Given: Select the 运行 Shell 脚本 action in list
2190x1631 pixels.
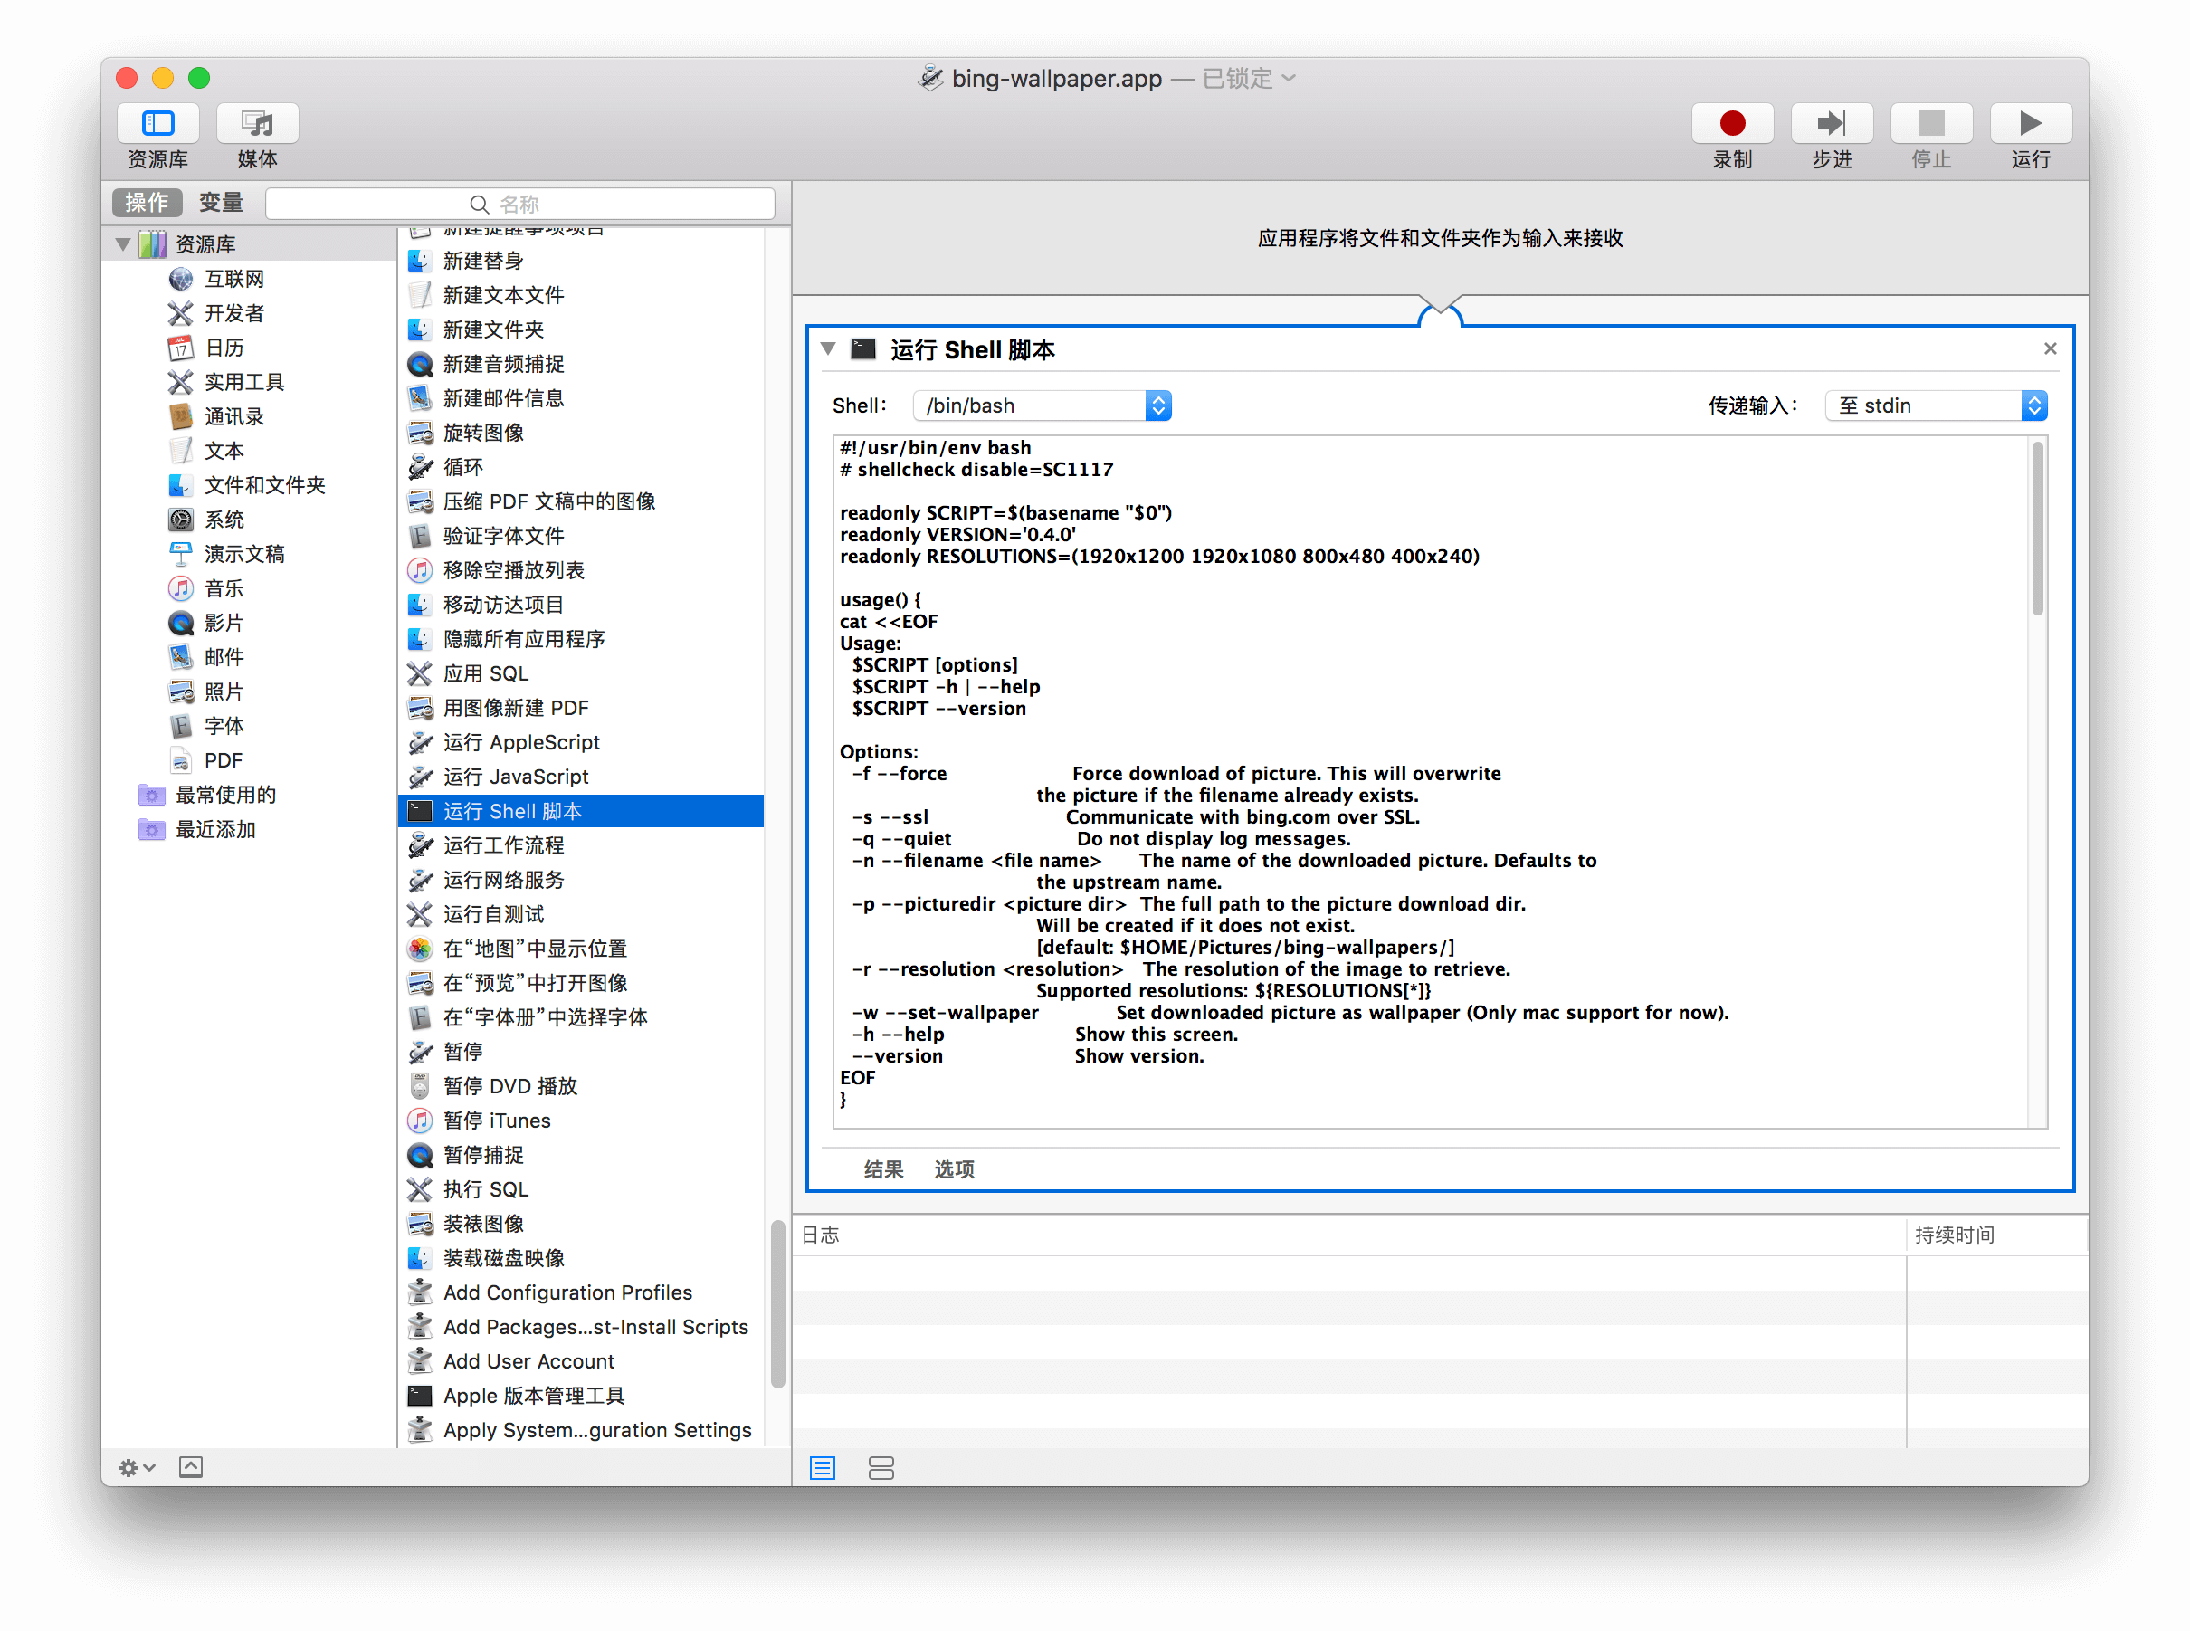Looking at the screenshot, I should (x=581, y=812).
